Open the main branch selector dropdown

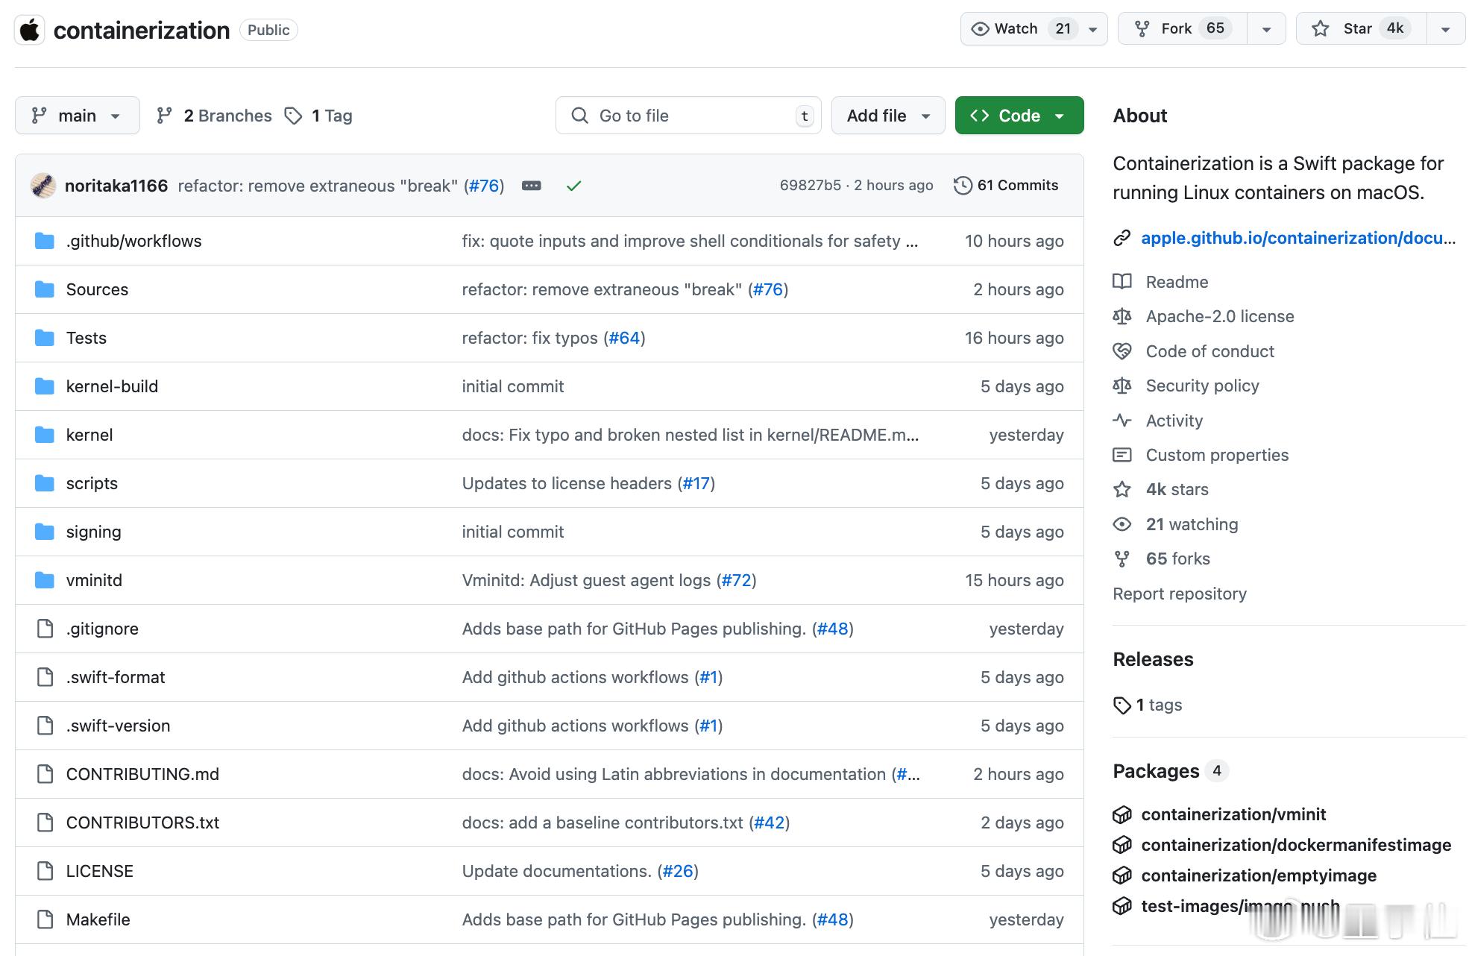pyautogui.click(x=78, y=116)
